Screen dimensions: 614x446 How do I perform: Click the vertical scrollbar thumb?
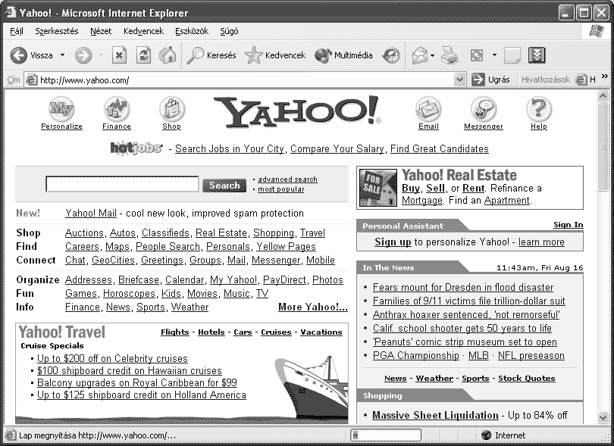pos(603,147)
